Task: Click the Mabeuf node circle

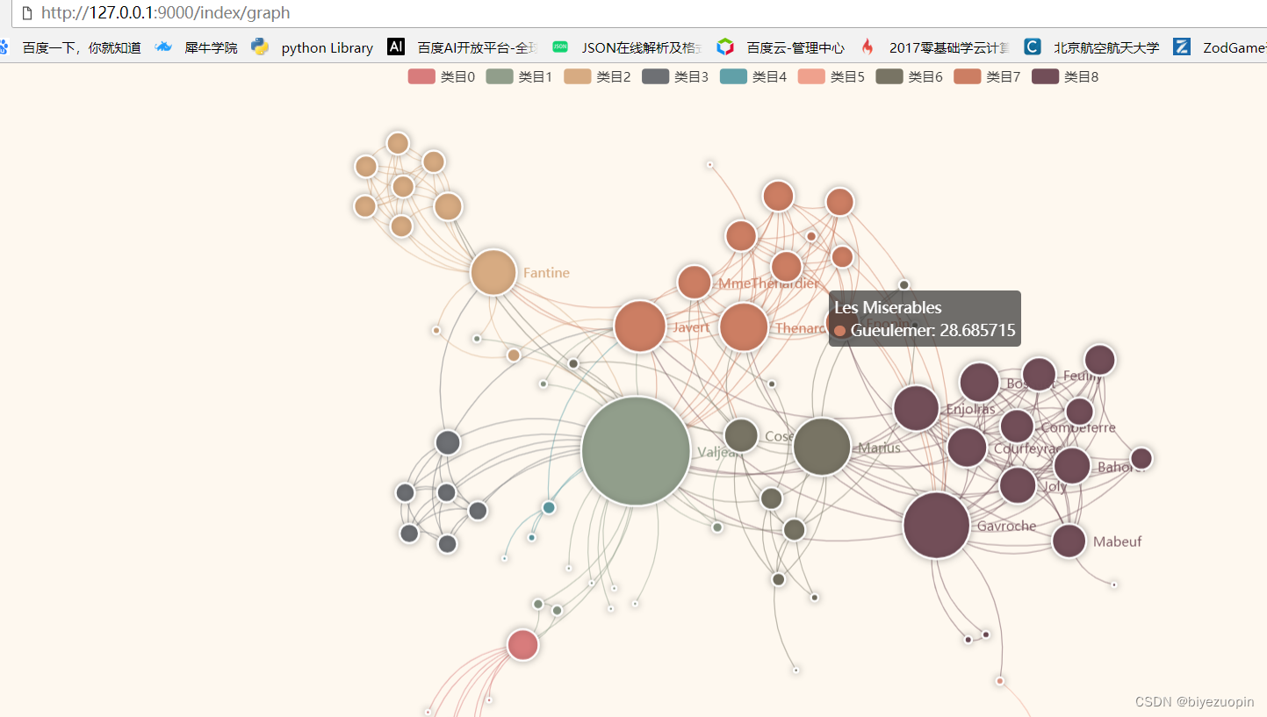Action: tap(1069, 541)
